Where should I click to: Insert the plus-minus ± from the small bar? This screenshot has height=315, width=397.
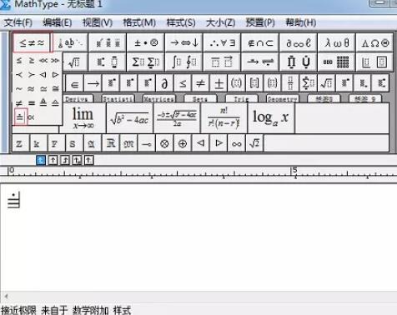[219, 83]
